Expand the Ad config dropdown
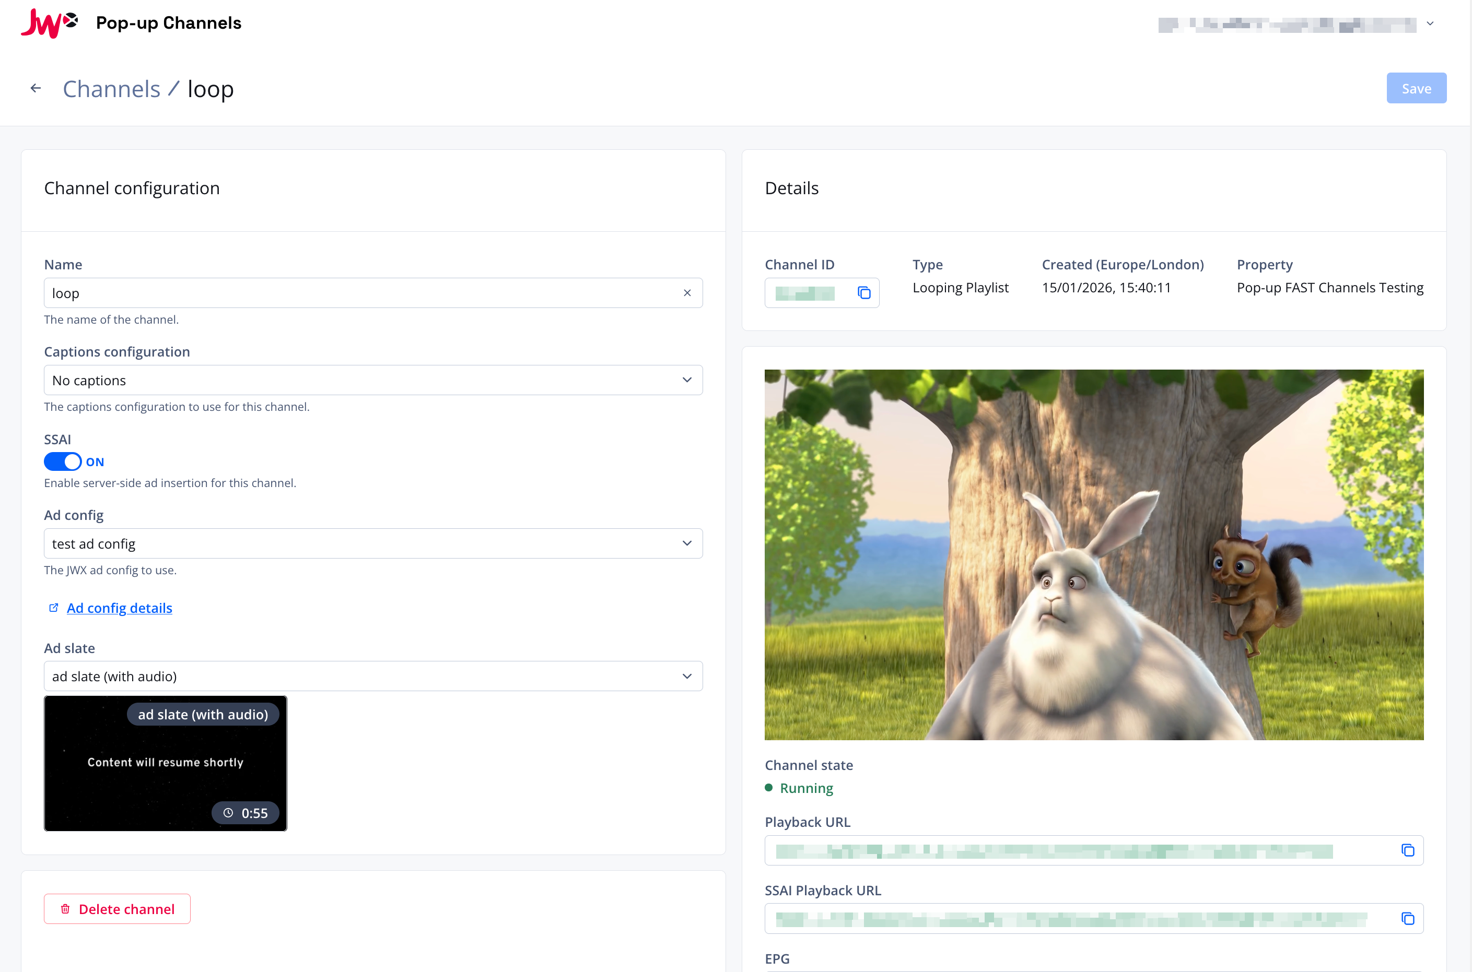1472x972 pixels. coord(373,543)
